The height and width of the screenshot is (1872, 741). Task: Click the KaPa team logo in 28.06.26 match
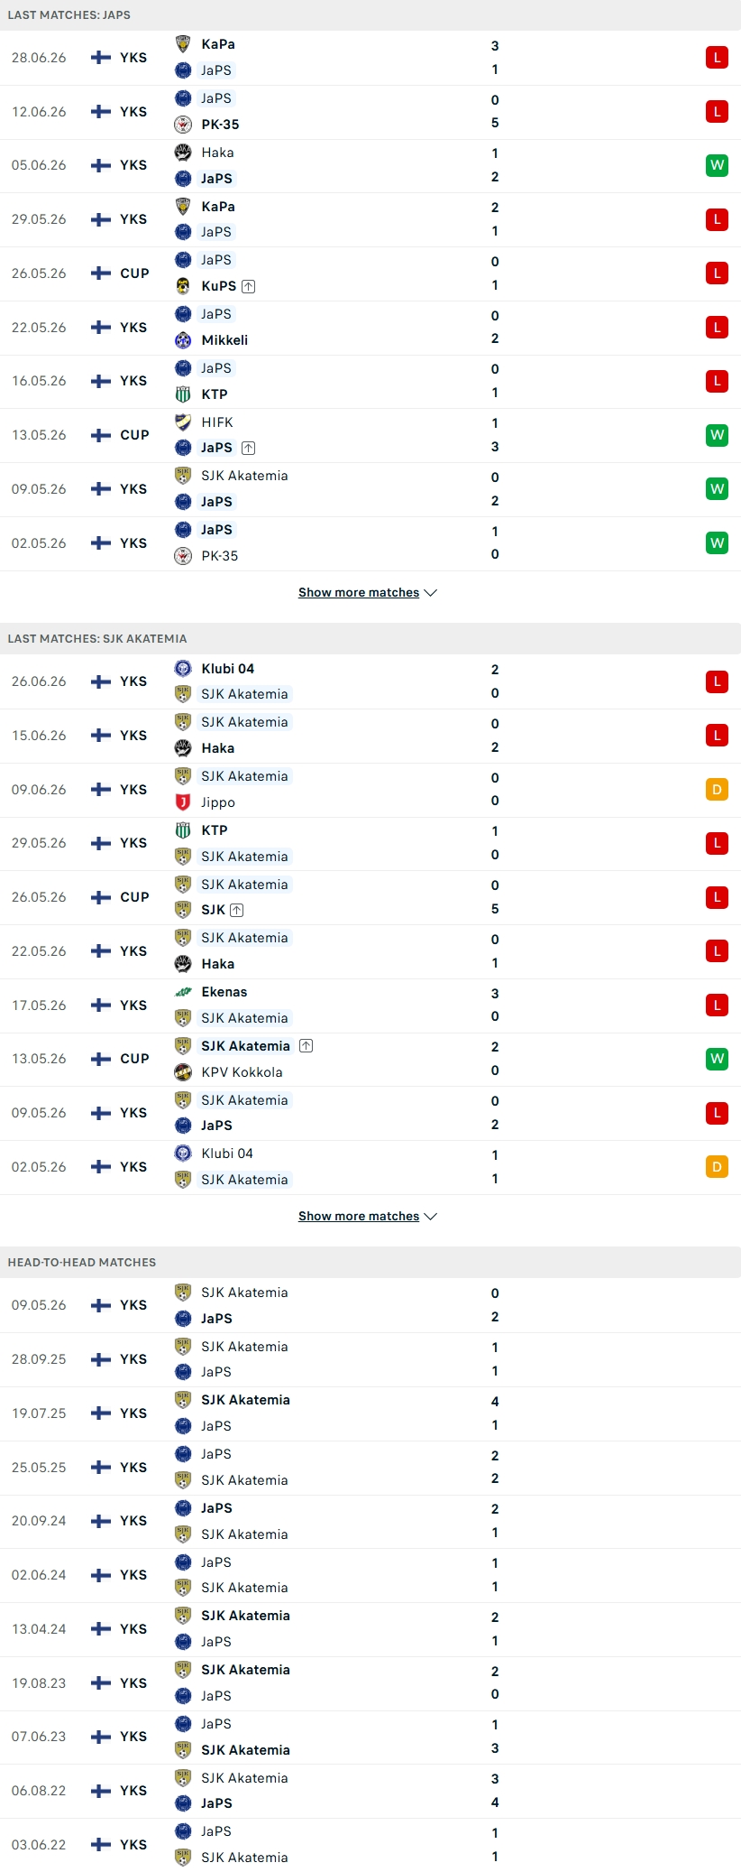point(183,44)
